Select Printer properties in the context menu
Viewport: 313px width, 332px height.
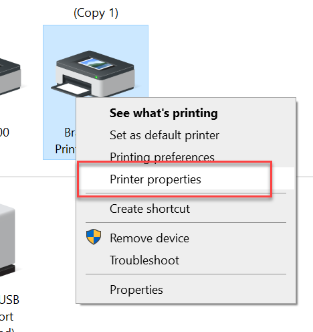pyautogui.click(x=155, y=179)
